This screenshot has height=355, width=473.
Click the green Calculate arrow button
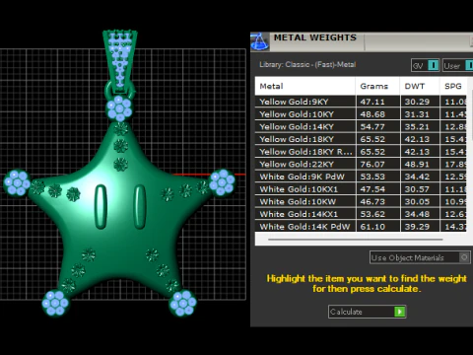[399, 312]
